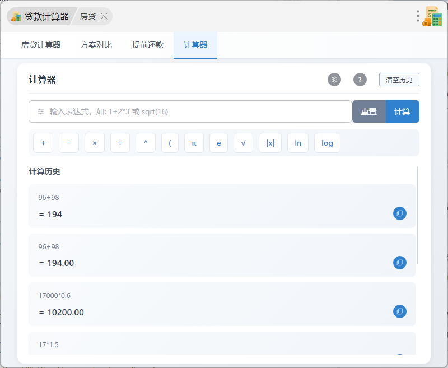Clear history with 清空历史 button
The image size is (448, 368).
(399, 80)
